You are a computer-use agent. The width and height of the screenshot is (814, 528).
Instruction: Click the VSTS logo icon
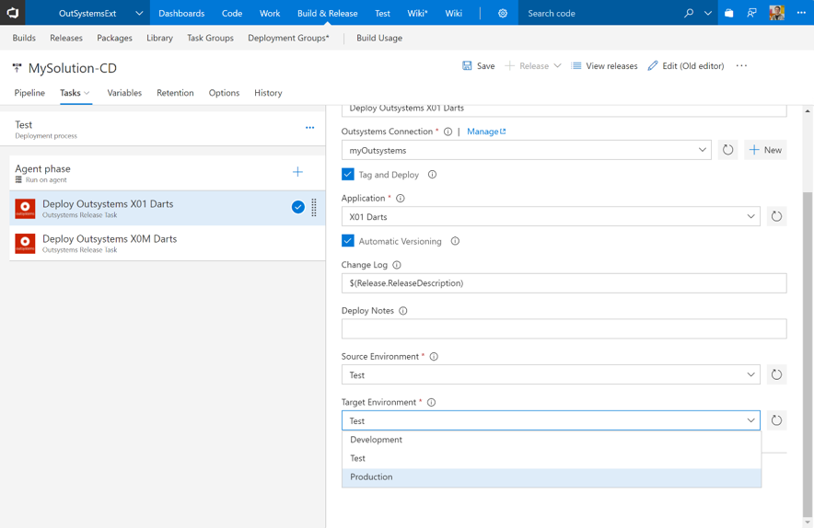(x=13, y=13)
